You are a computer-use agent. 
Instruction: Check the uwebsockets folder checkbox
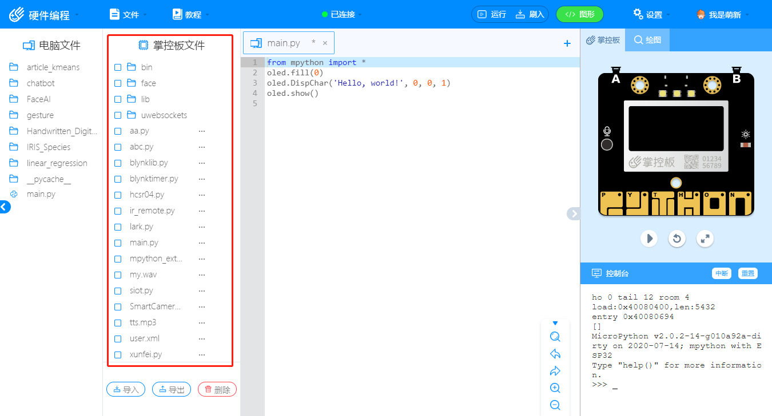pyautogui.click(x=118, y=115)
